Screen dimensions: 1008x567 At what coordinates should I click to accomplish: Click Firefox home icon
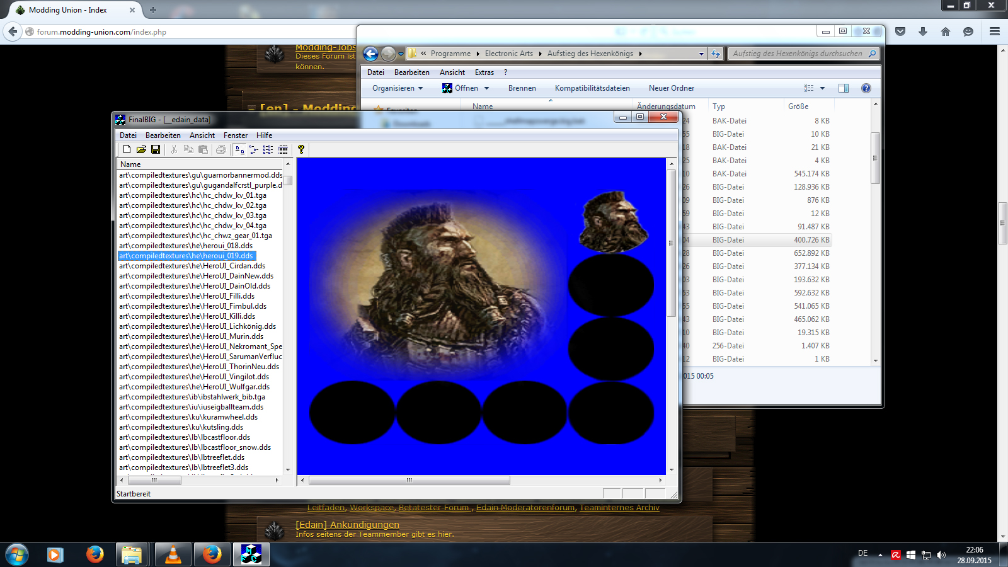click(946, 31)
